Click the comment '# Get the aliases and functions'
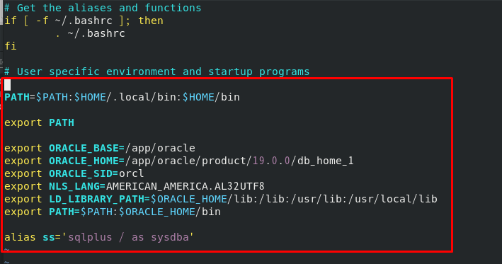 pos(103,8)
